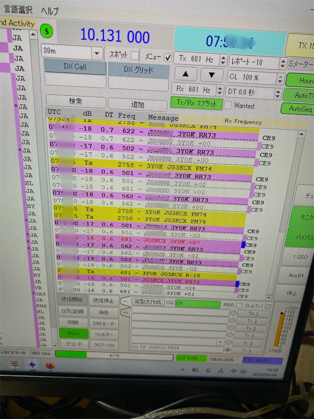Click the デコード button

tap(74, 344)
